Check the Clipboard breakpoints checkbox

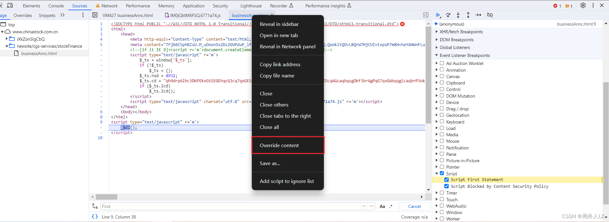click(x=442, y=83)
